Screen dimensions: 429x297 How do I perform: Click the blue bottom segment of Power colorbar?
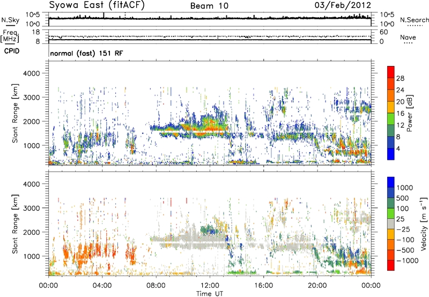tap(391, 154)
